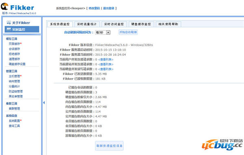The width and height of the screenshot is (244, 155).
Task: Click the 实时监控 monitor icon
Action: (9, 29)
